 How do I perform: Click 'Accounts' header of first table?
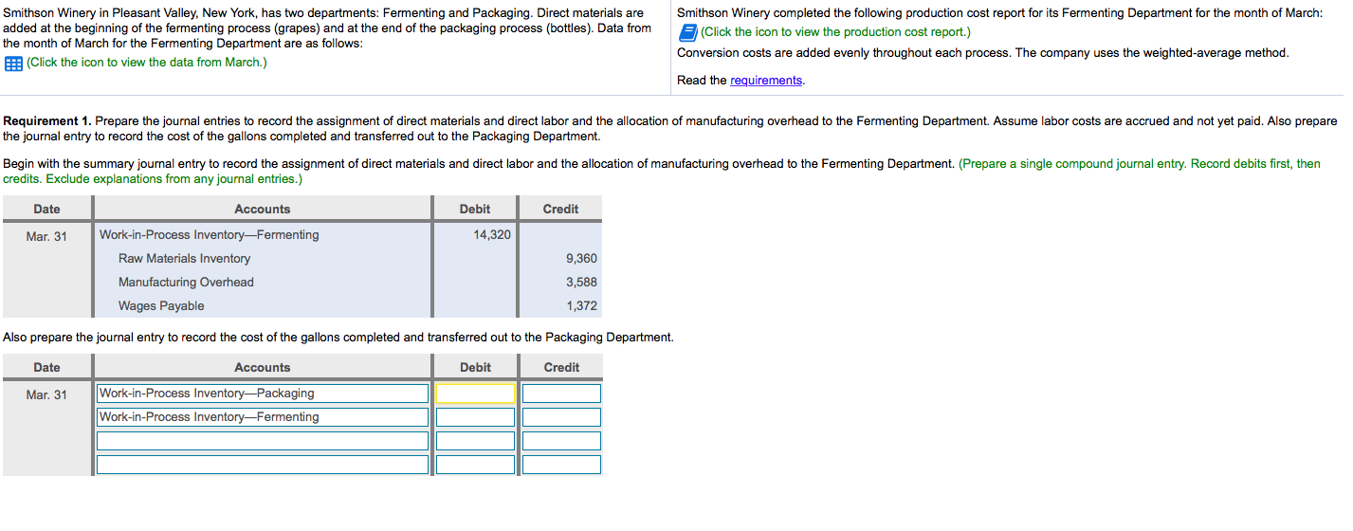263,210
